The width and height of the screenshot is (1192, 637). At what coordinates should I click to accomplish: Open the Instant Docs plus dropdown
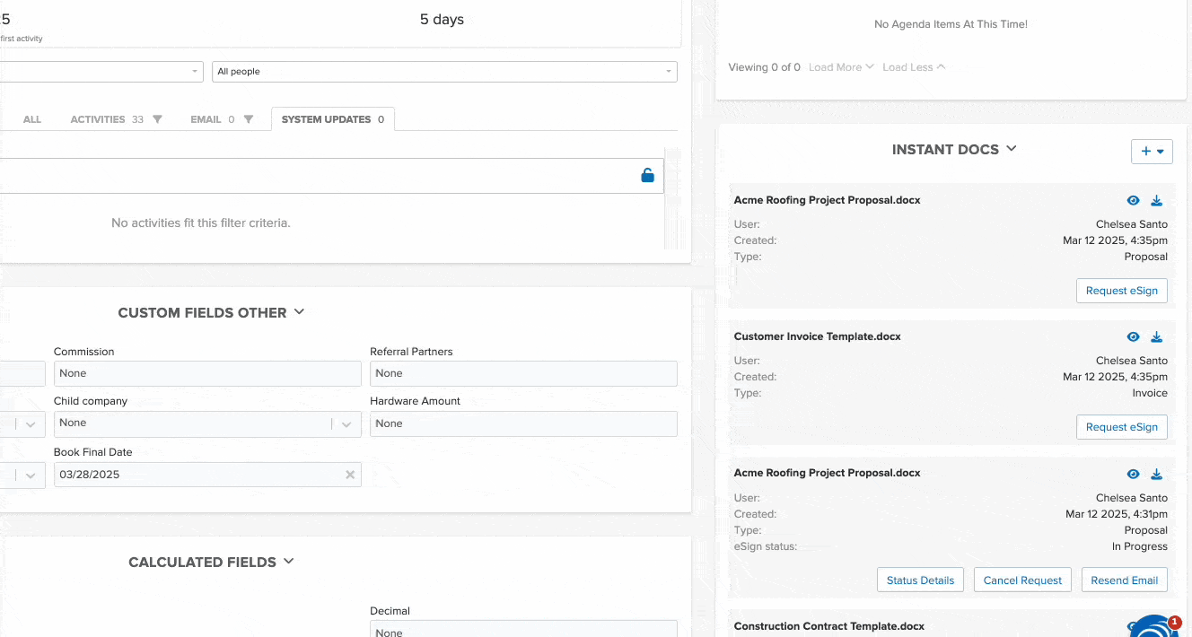[1152, 152]
